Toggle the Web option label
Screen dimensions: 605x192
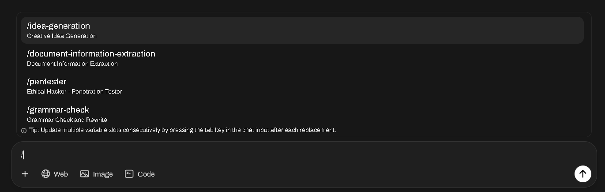(x=61, y=174)
